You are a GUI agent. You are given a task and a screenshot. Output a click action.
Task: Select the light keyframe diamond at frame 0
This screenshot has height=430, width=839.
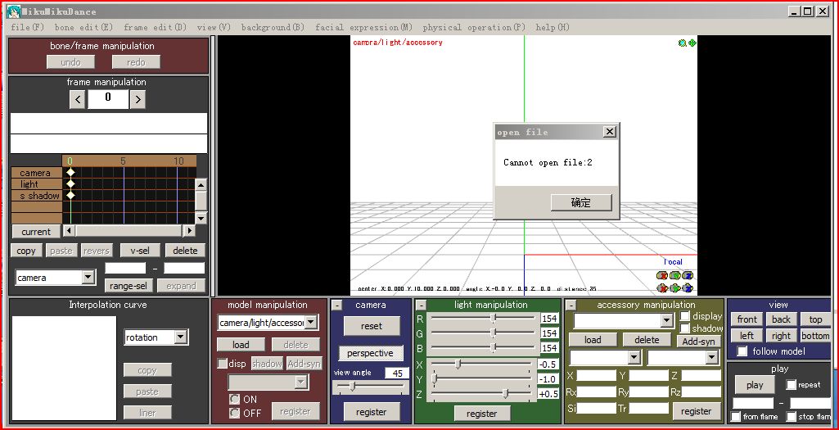point(70,183)
